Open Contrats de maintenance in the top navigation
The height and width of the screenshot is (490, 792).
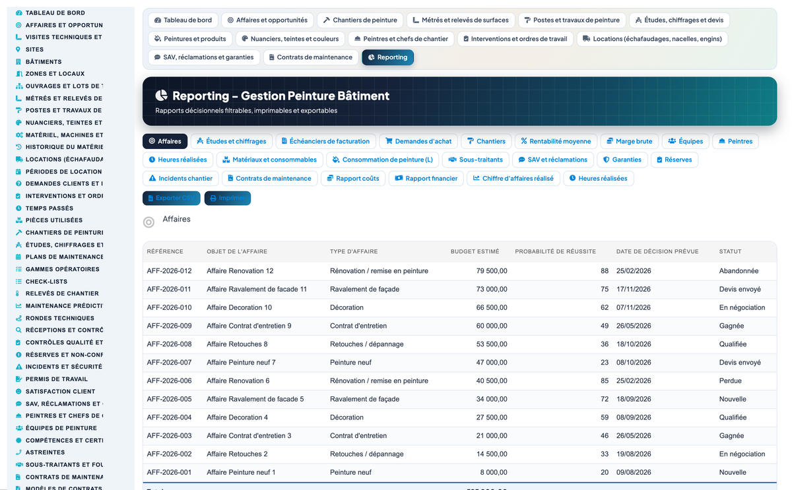click(309, 57)
